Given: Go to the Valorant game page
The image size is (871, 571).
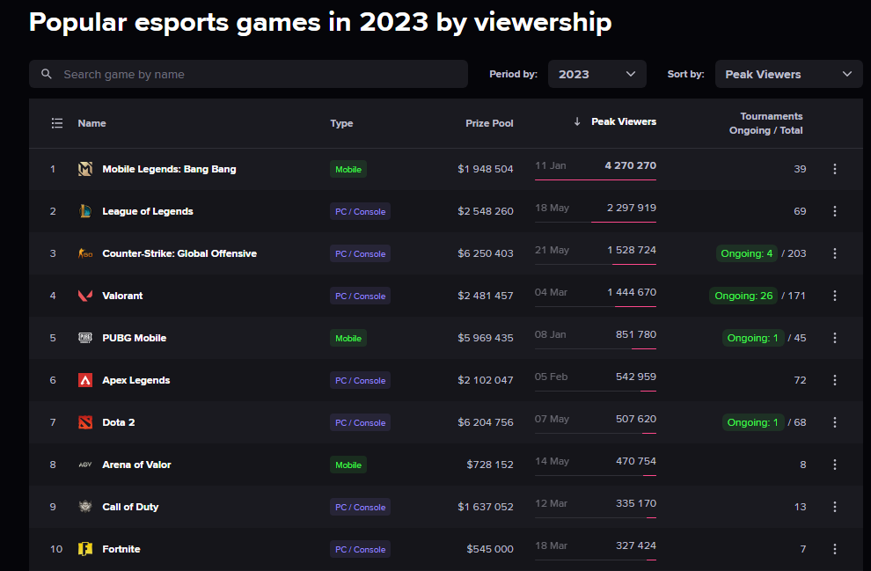Looking at the screenshot, I should 122,296.
